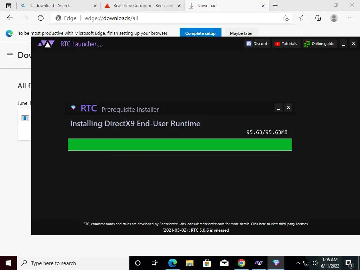Open Discord link in RTC Launcher

point(257,44)
